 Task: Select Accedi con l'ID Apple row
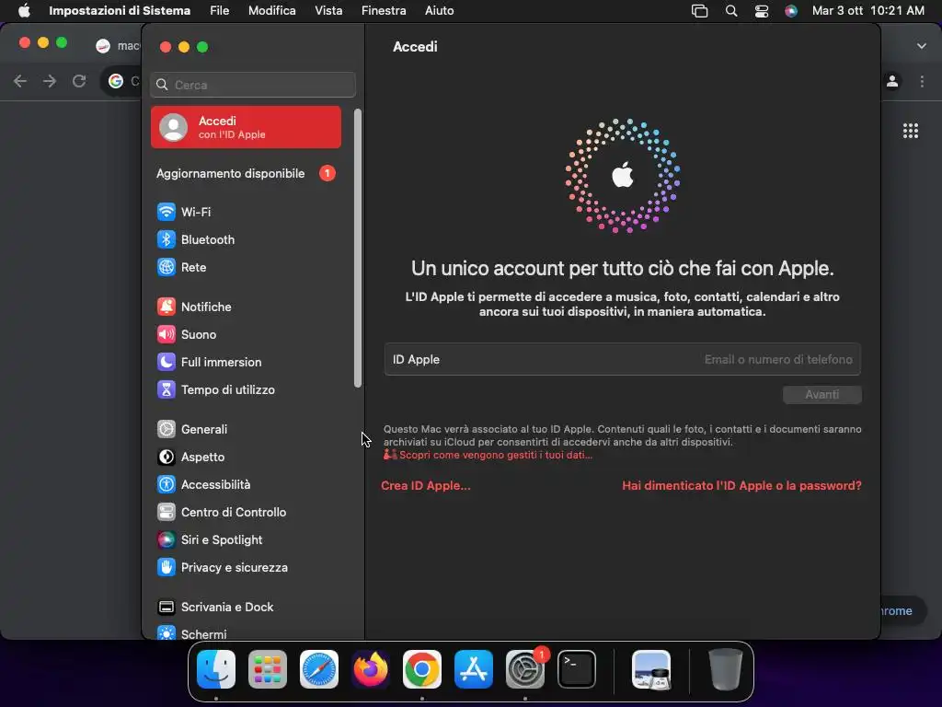(x=246, y=127)
